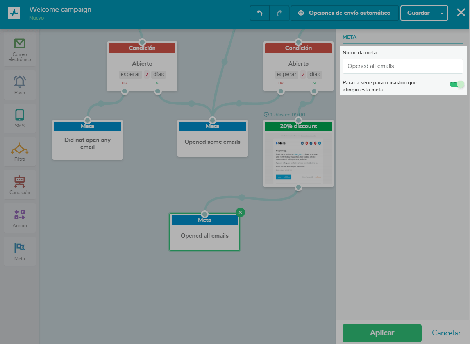Toggle stop series when goal reached

tap(457, 84)
